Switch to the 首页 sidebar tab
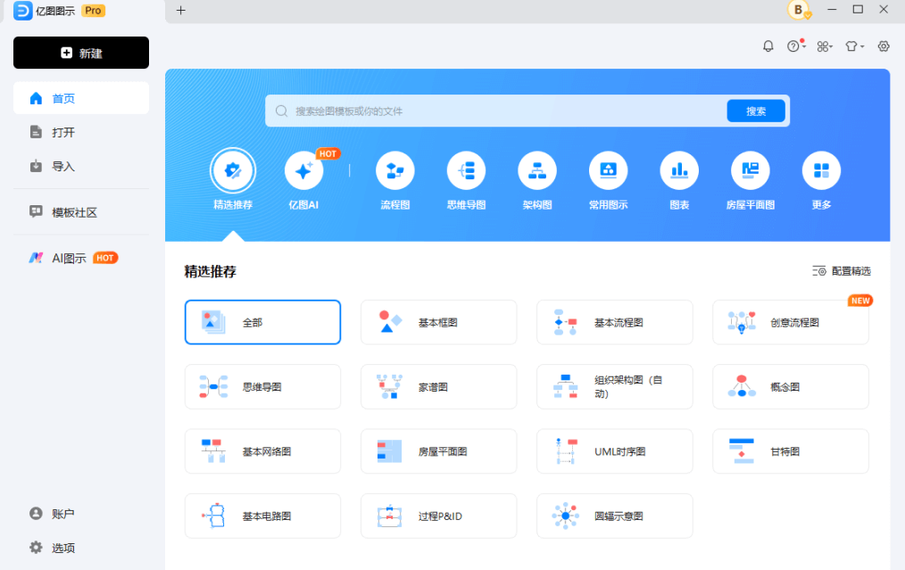The width and height of the screenshot is (905, 570). (x=80, y=98)
